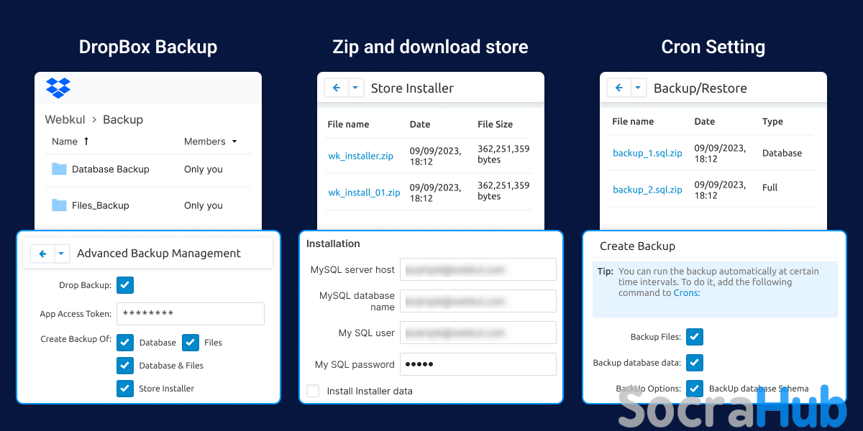This screenshot has width=863, height=431.
Task: Open dropdown arrow next to Store Installer
Action: pos(356,88)
